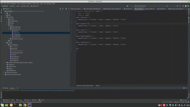This screenshot has height=107, width=190.
Task: Open the Refactor menu
Action: pos(29,4)
